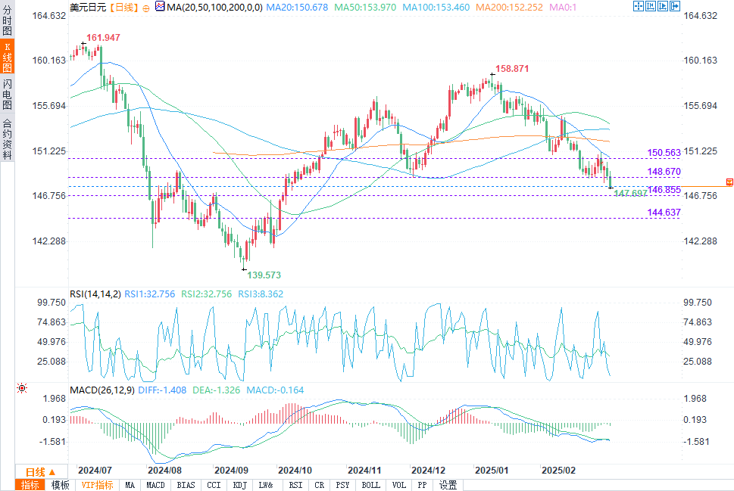734x491 pixels.
Task: Enable the RSI indicator in bottom bar
Action: (x=295, y=485)
